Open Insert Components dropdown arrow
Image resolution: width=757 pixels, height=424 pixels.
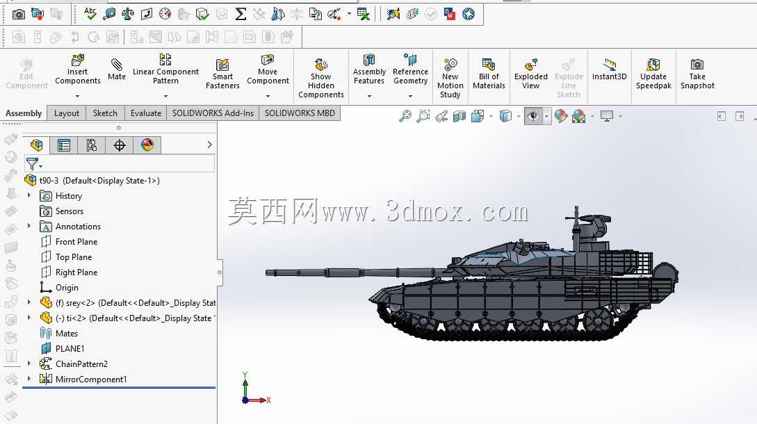(x=77, y=96)
